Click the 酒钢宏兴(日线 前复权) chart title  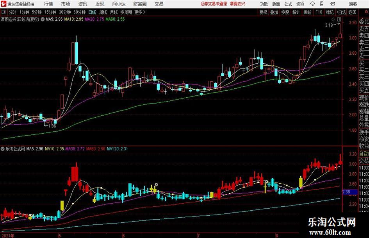(x=20, y=19)
